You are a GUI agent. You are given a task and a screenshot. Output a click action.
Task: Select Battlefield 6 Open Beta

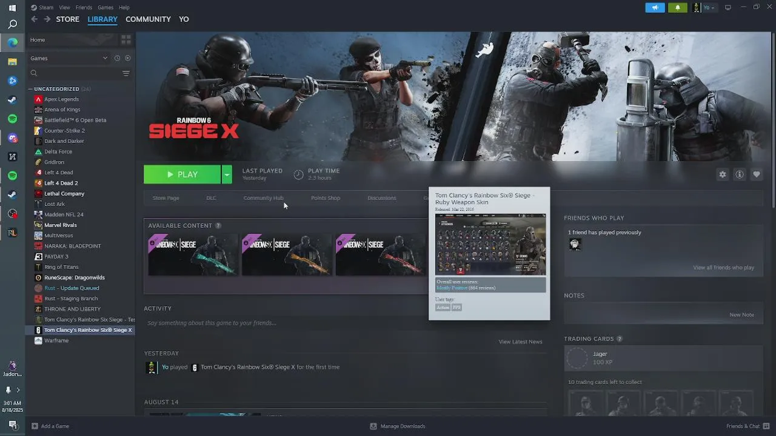[75, 120]
